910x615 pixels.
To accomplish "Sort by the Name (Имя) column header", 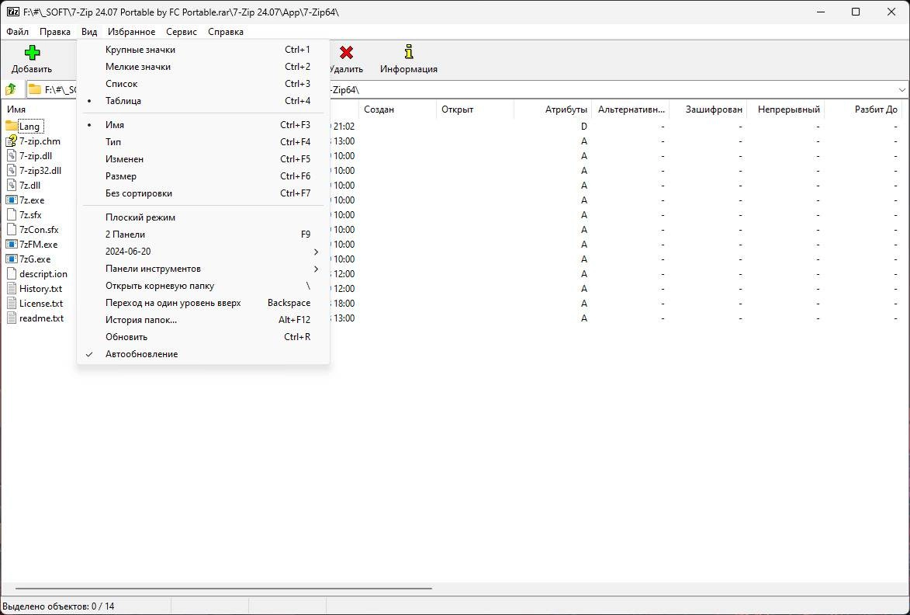I will pyautogui.click(x=40, y=109).
